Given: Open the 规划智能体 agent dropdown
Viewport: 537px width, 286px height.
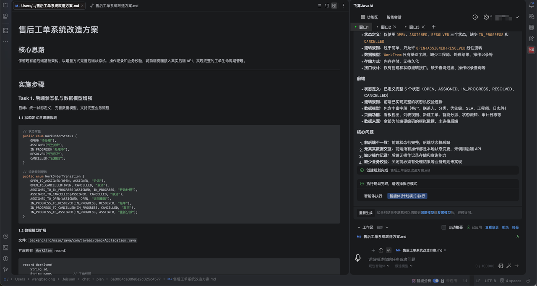Looking at the screenshot, I should 379,266.
